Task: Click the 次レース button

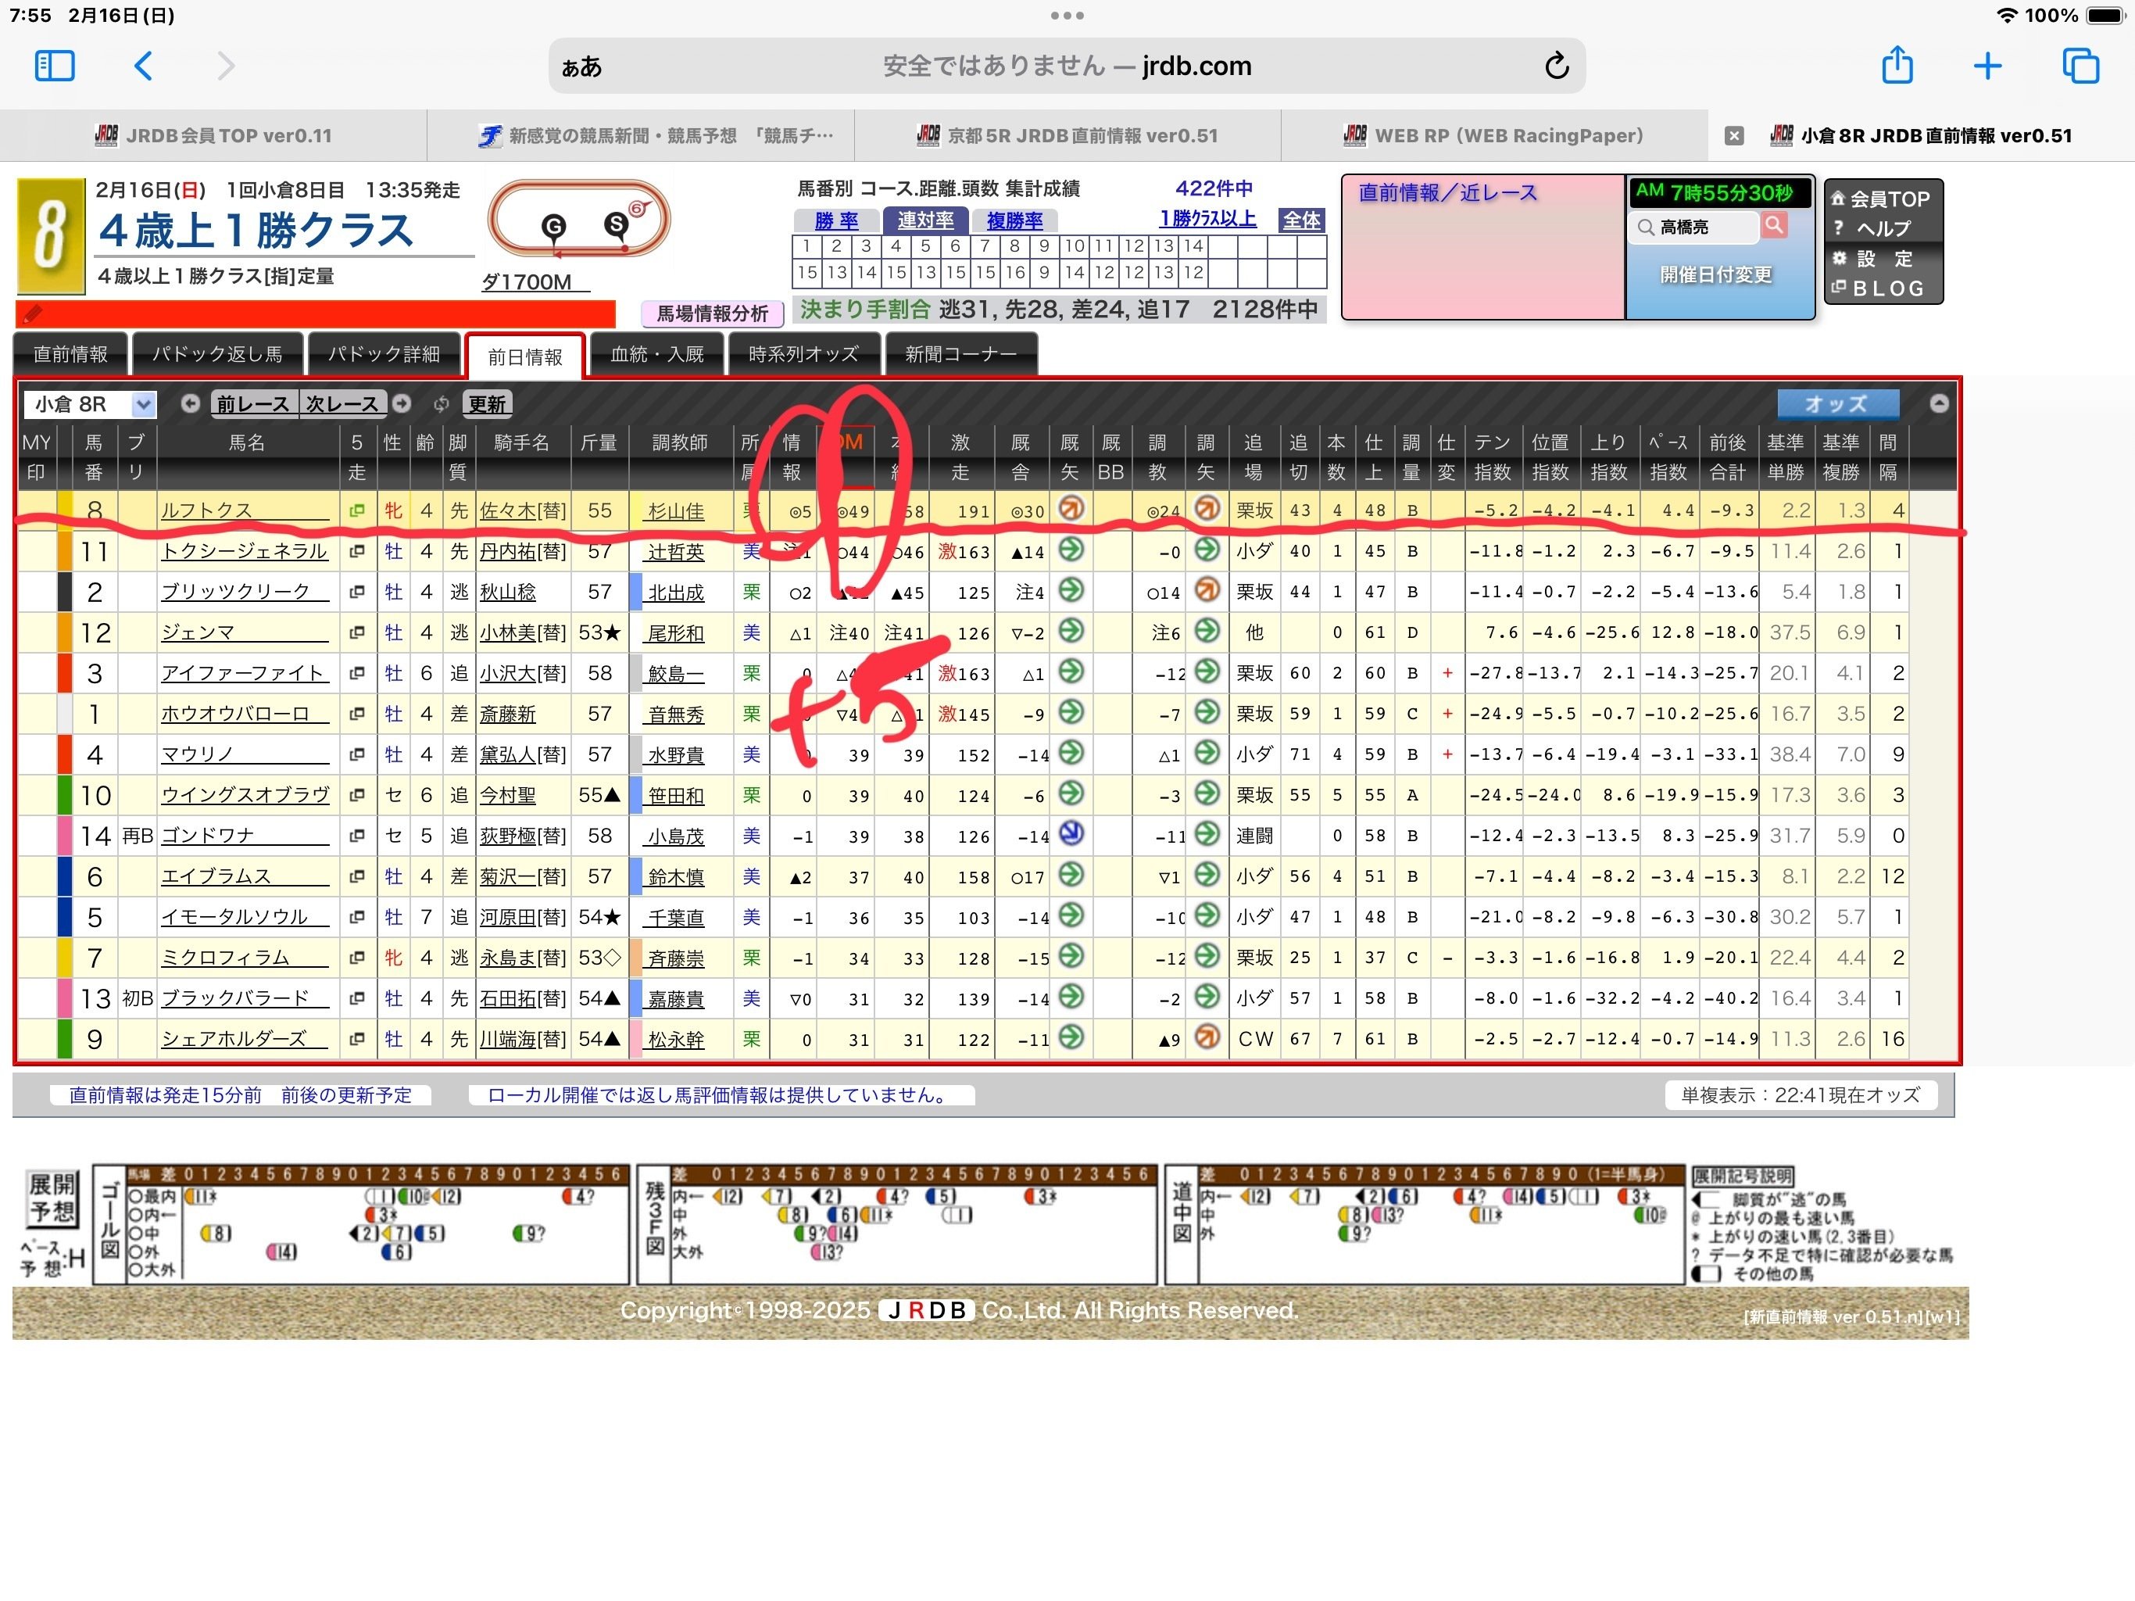Action: click(342, 403)
